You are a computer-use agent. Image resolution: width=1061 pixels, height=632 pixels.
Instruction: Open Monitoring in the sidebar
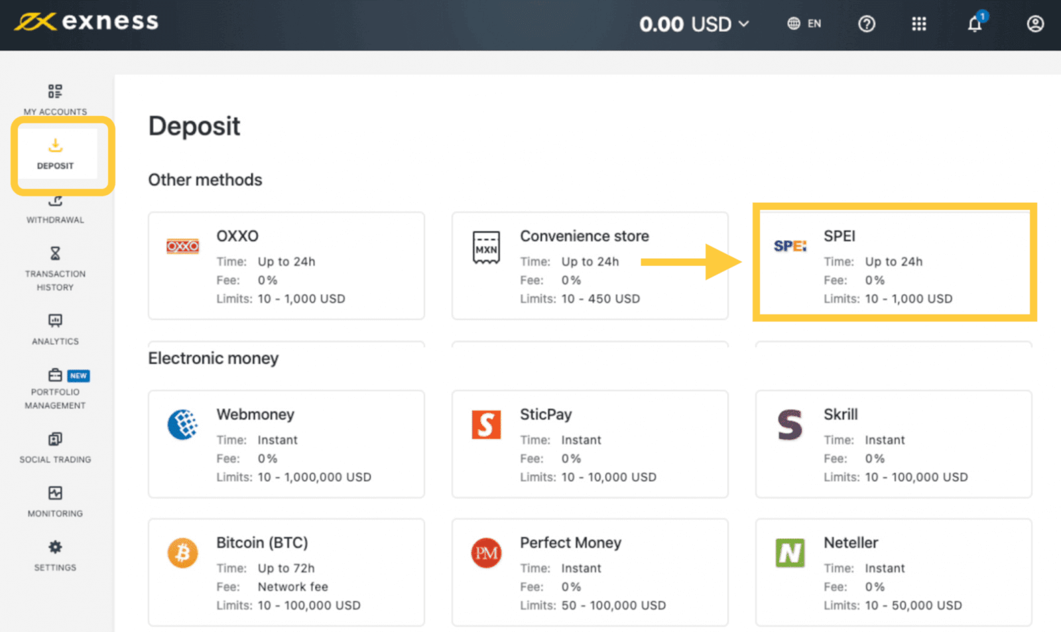click(55, 502)
